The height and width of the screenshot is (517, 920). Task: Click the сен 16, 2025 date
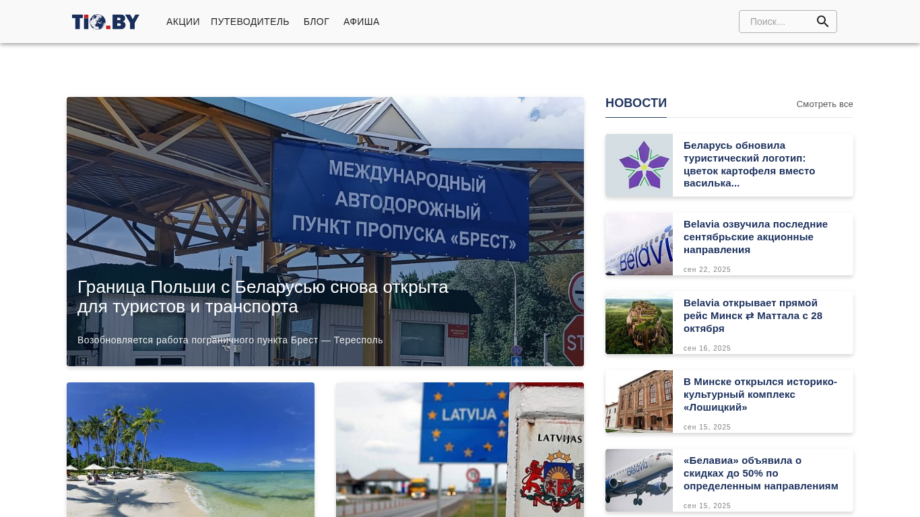click(x=707, y=348)
